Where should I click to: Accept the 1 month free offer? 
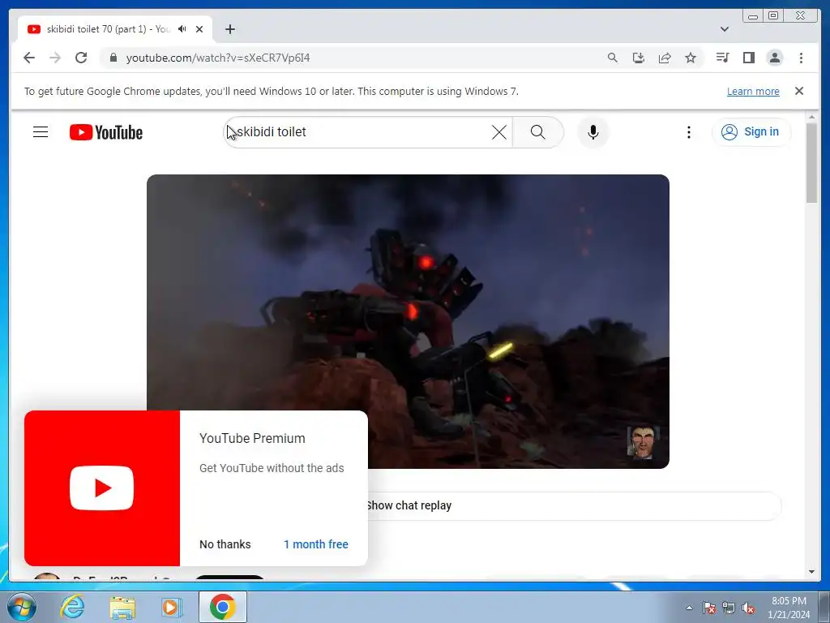(316, 544)
